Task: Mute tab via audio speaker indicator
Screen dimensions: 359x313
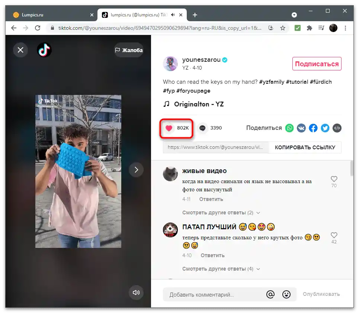Action: point(173,15)
